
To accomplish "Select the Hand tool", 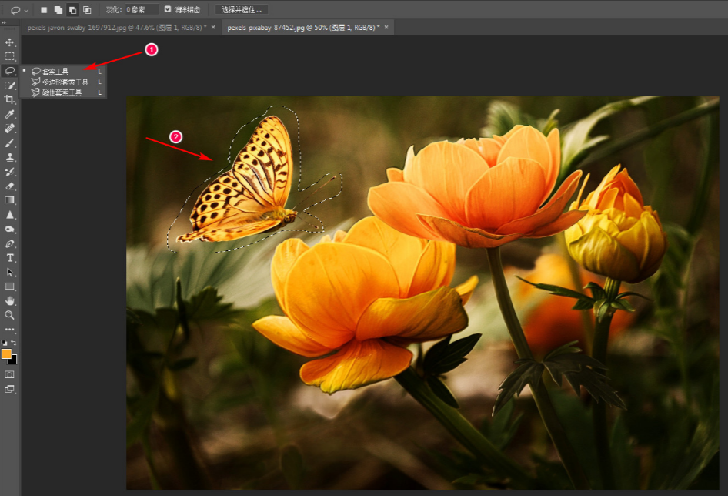I will (x=9, y=301).
